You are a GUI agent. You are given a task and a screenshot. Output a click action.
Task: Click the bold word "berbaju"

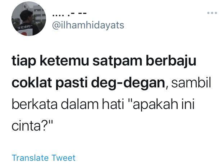pyautogui.click(x=171, y=62)
